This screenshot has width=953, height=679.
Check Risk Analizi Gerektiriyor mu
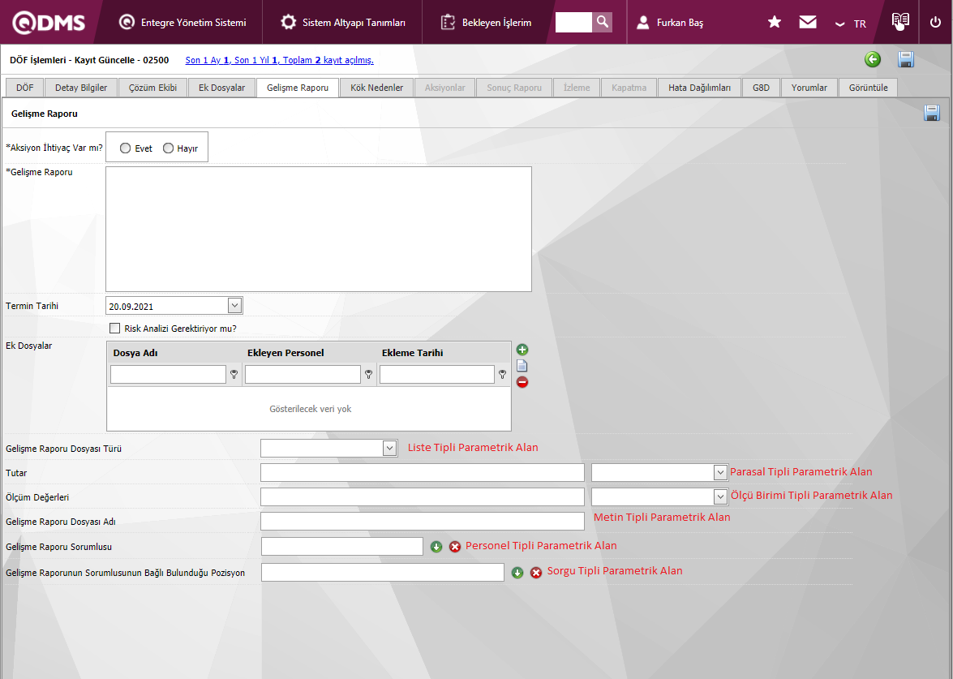(x=115, y=329)
